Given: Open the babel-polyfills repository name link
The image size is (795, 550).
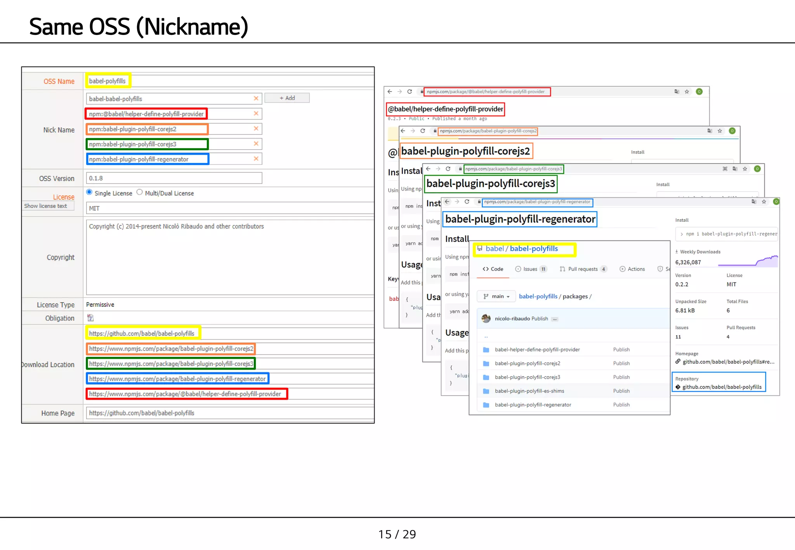Looking at the screenshot, I should 534,249.
